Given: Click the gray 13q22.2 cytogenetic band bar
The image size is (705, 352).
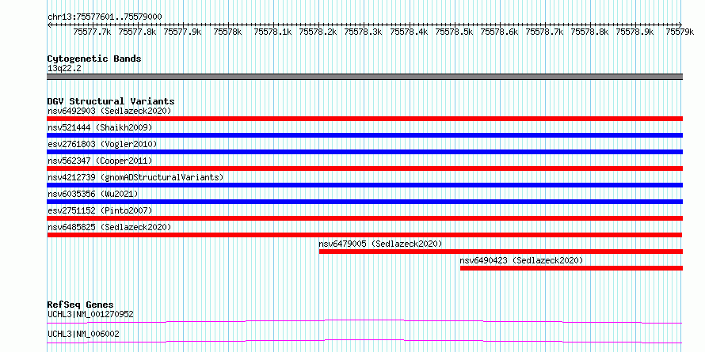Looking at the screenshot, I should (365, 77).
